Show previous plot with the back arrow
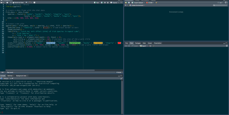The height and width of the screenshot is (115, 229). (126, 46)
